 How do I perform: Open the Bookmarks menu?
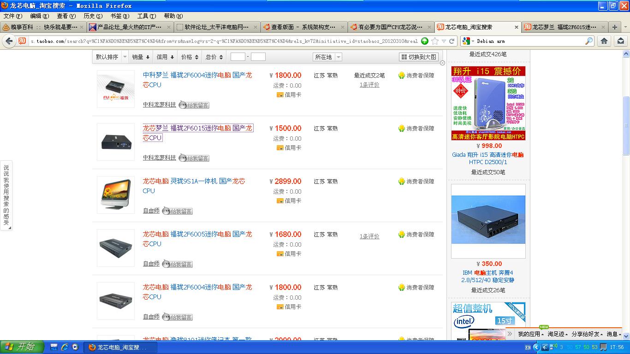point(120,16)
